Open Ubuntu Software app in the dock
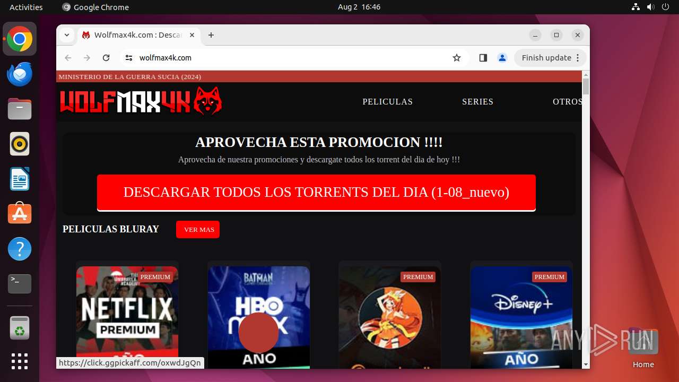 (x=20, y=214)
